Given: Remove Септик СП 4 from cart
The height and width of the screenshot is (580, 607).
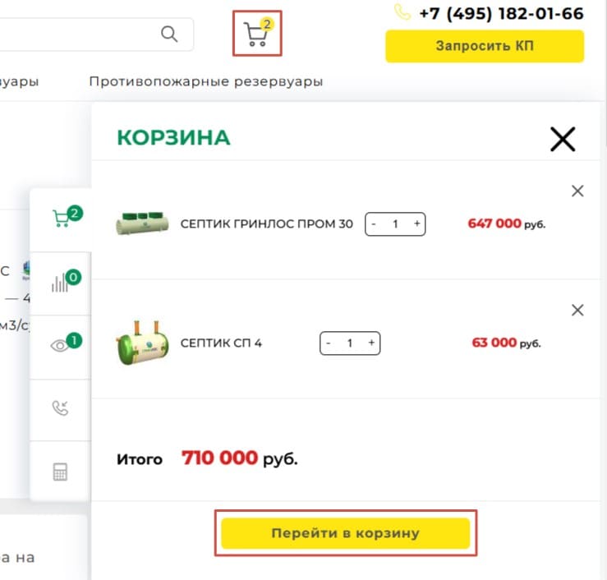Looking at the screenshot, I should tap(577, 310).
